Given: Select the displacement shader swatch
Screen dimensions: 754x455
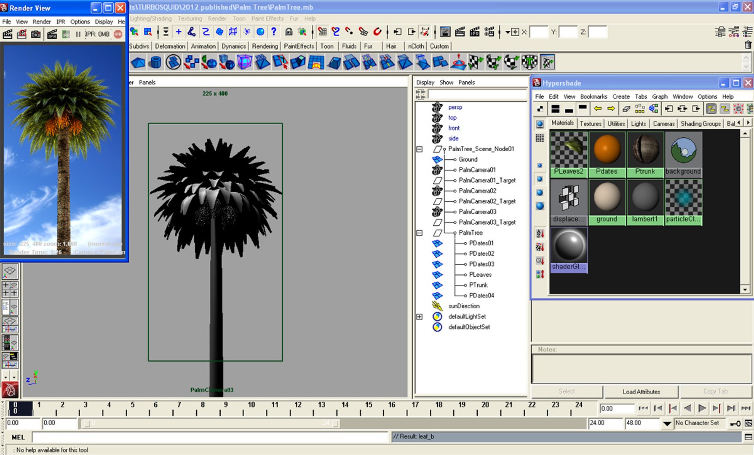Looking at the screenshot, I should coord(569,202).
